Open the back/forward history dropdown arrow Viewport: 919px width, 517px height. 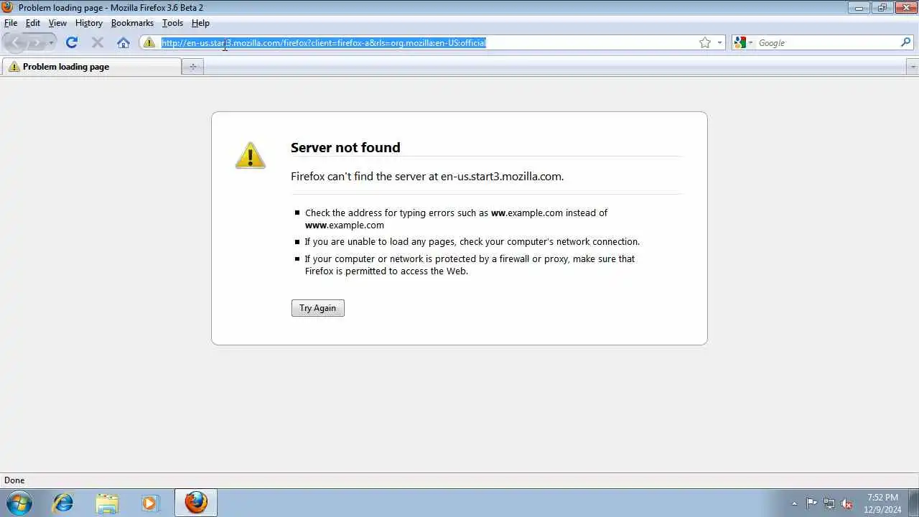(x=51, y=43)
